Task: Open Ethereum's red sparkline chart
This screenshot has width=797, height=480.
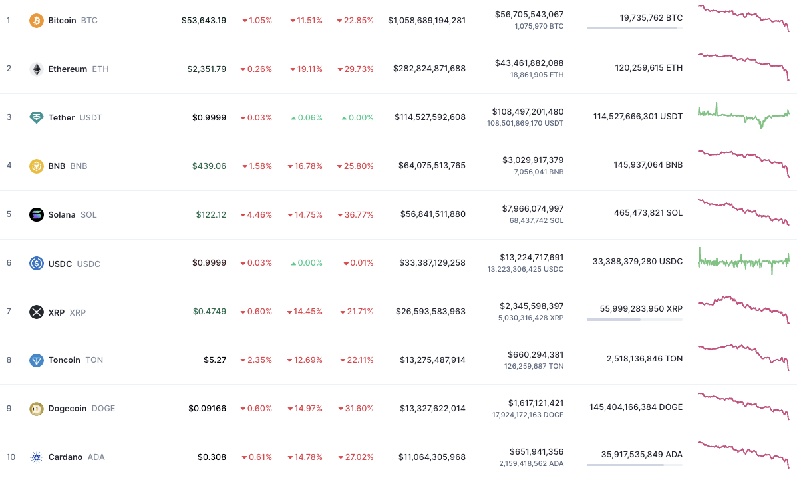Action: (744, 67)
